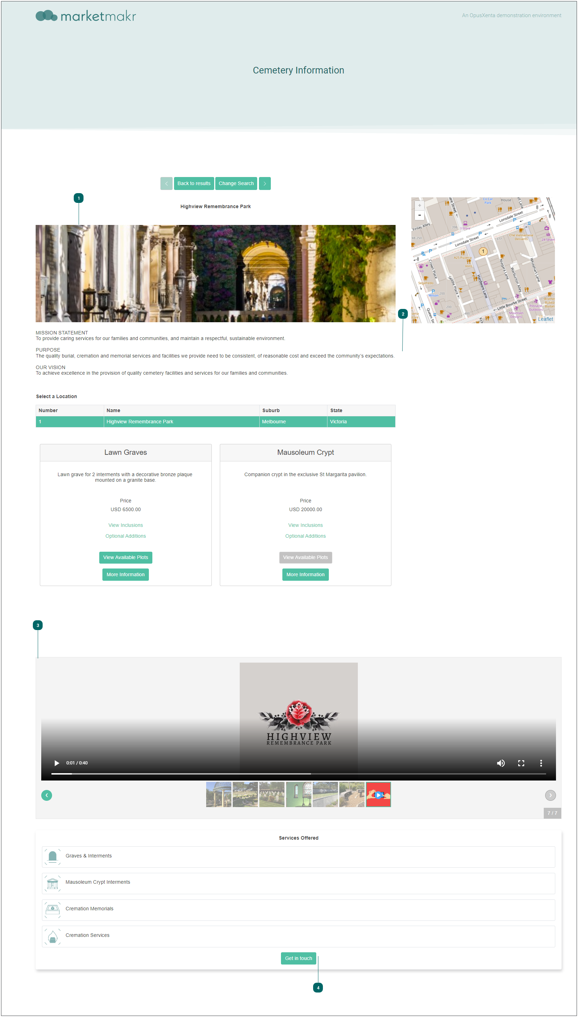This screenshot has height=1017, width=578.
Task: Select the second gallery thumbnail
Action: 245,795
